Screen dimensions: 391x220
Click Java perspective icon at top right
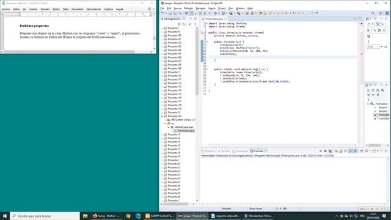[387, 13]
